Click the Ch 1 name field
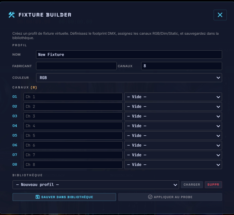Viewport: 234px width, 215px height. click(x=73, y=97)
